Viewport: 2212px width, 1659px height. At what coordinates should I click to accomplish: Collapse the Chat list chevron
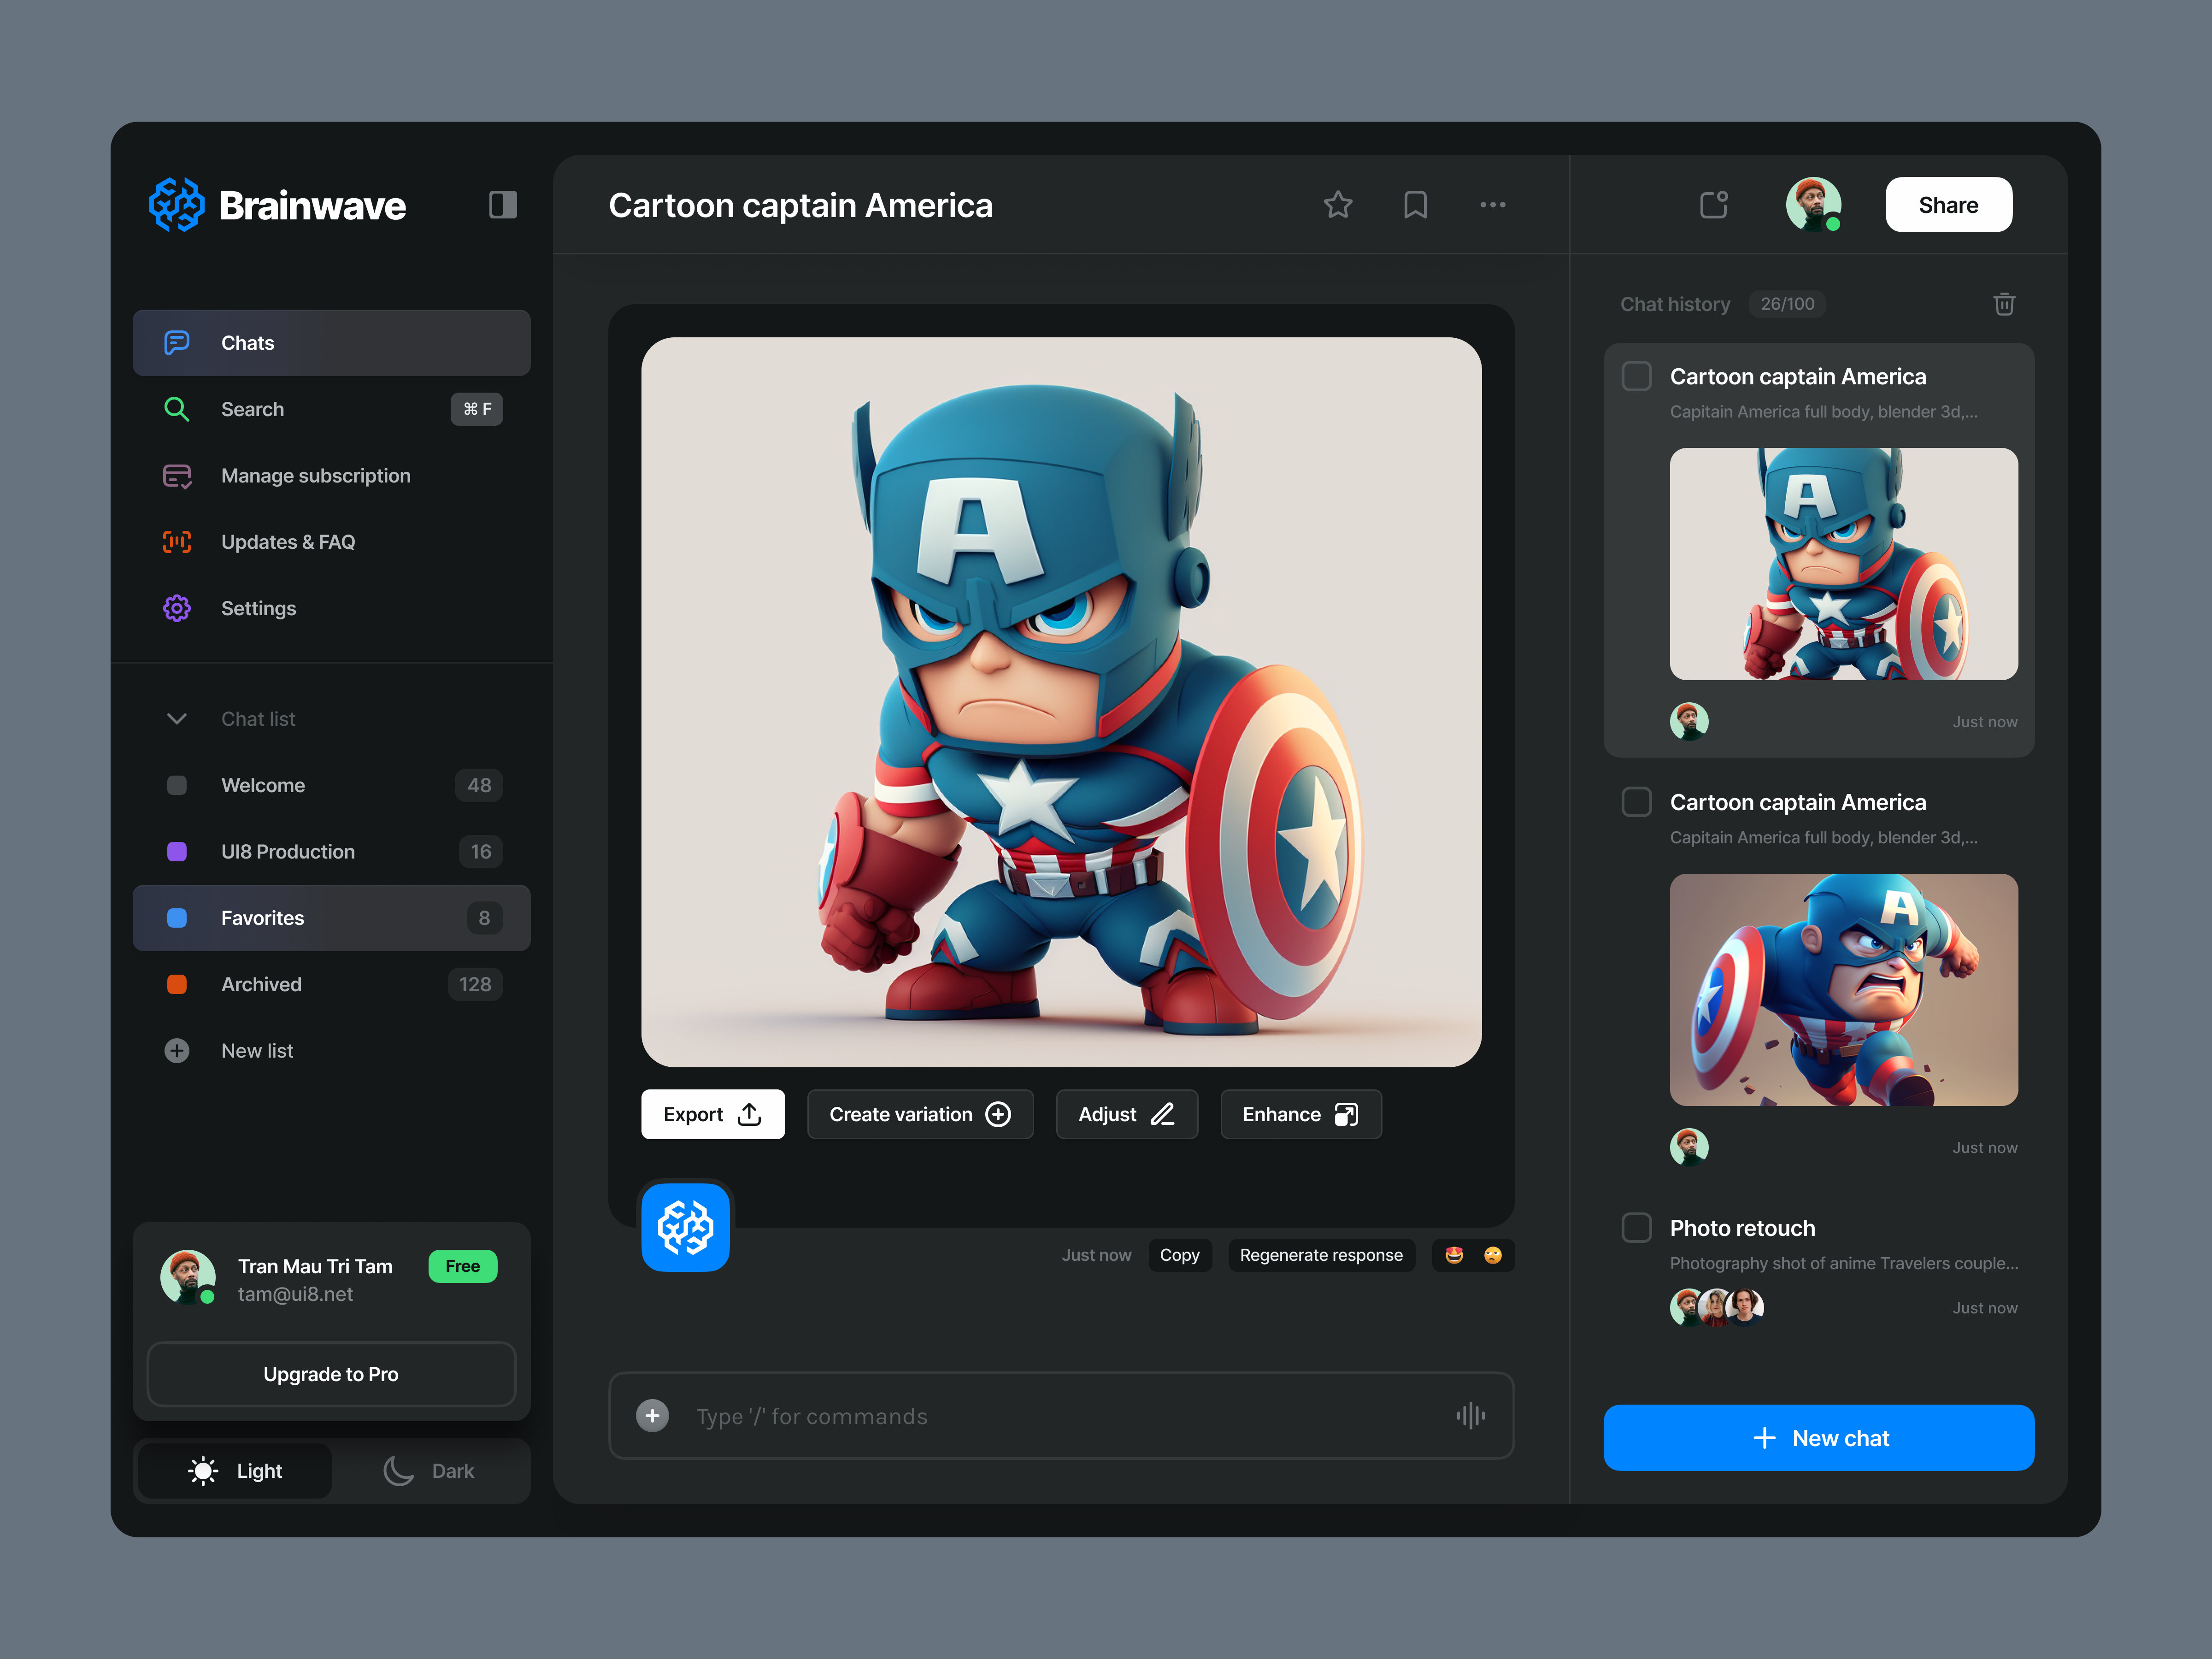click(x=177, y=718)
